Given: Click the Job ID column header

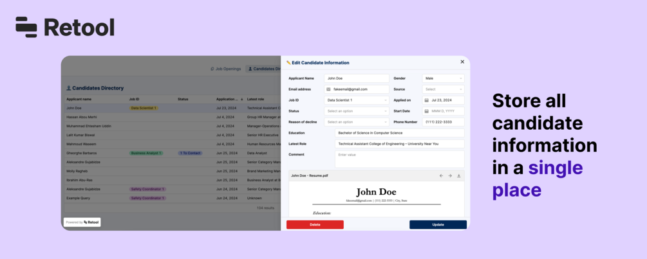Looking at the screenshot, I should pos(134,99).
